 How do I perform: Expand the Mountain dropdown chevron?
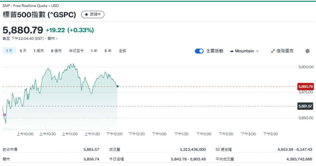click(257, 51)
